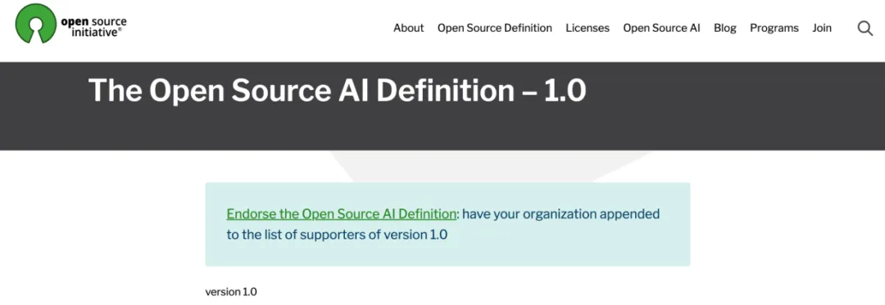The image size is (885, 305).
Task: Click the 'version 1.0' text below the notice
Action: (231, 292)
